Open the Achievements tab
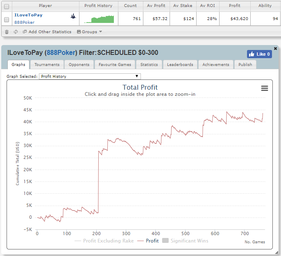Image resolution: width=281 pixels, height=256 pixels. [216, 64]
